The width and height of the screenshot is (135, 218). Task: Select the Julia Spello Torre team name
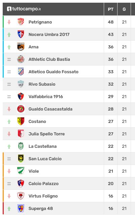[x=47, y=134]
